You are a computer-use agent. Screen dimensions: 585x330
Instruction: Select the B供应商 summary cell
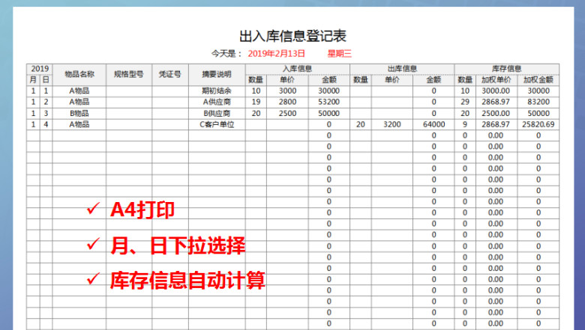tap(217, 114)
